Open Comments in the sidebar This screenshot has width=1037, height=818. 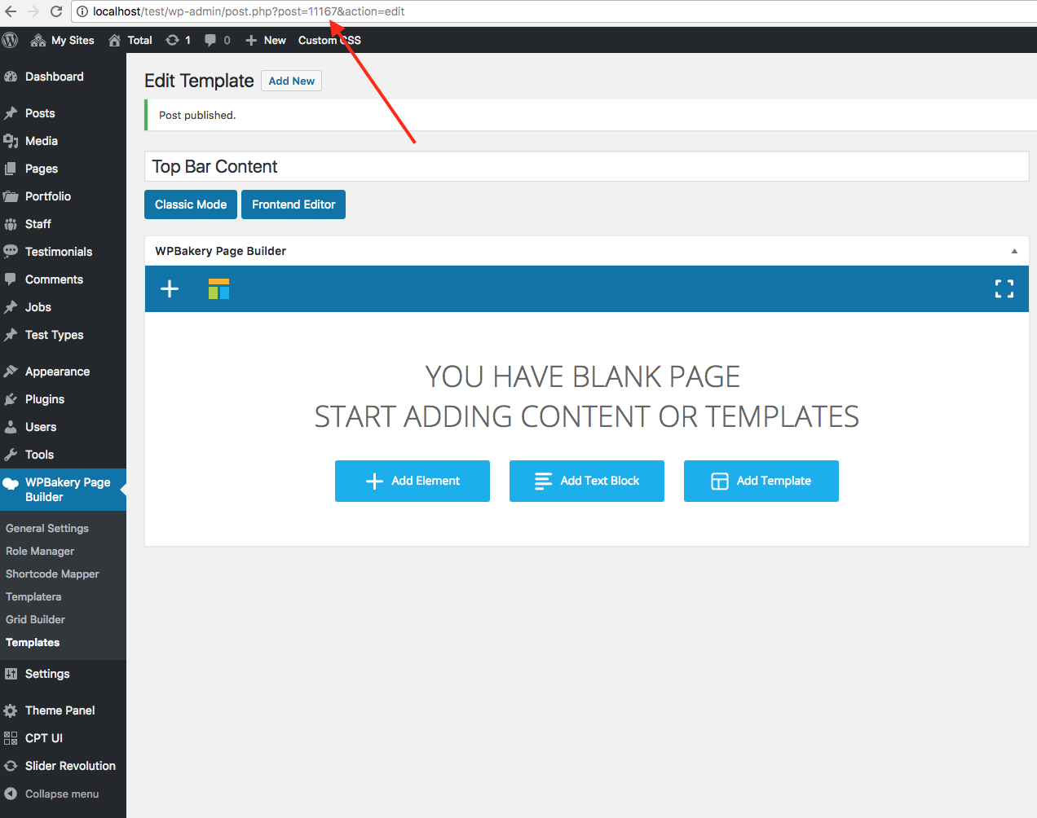pos(63,279)
